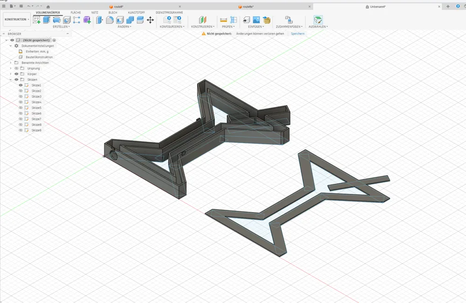Select the Measure ruler tool
The width and height of the screenshot is (466, 303).
(x=224, y=20)
